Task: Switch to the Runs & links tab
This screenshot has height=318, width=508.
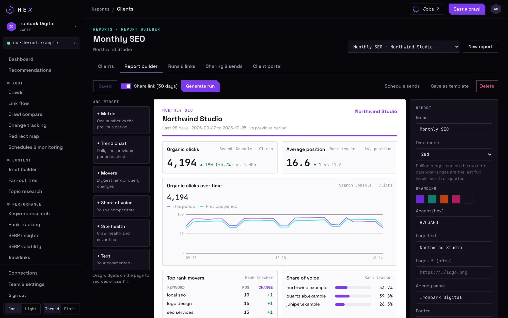Action: click(x=182, y=66)
